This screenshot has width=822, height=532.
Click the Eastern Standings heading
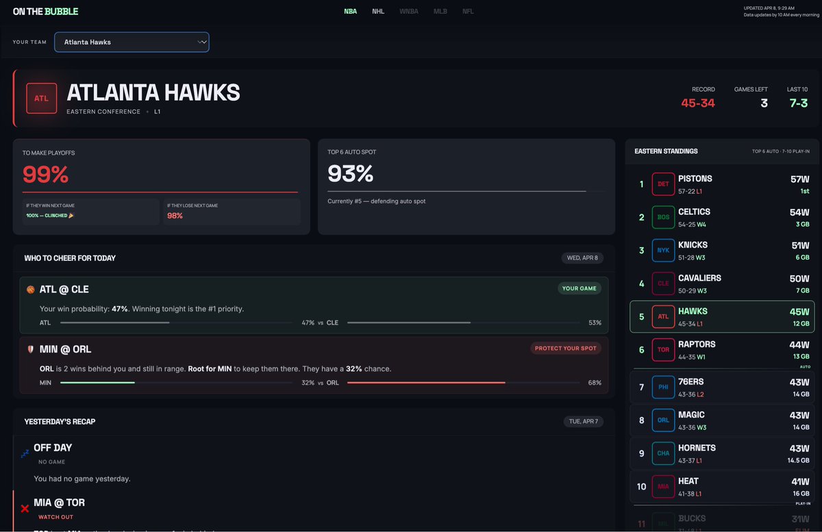666,151
